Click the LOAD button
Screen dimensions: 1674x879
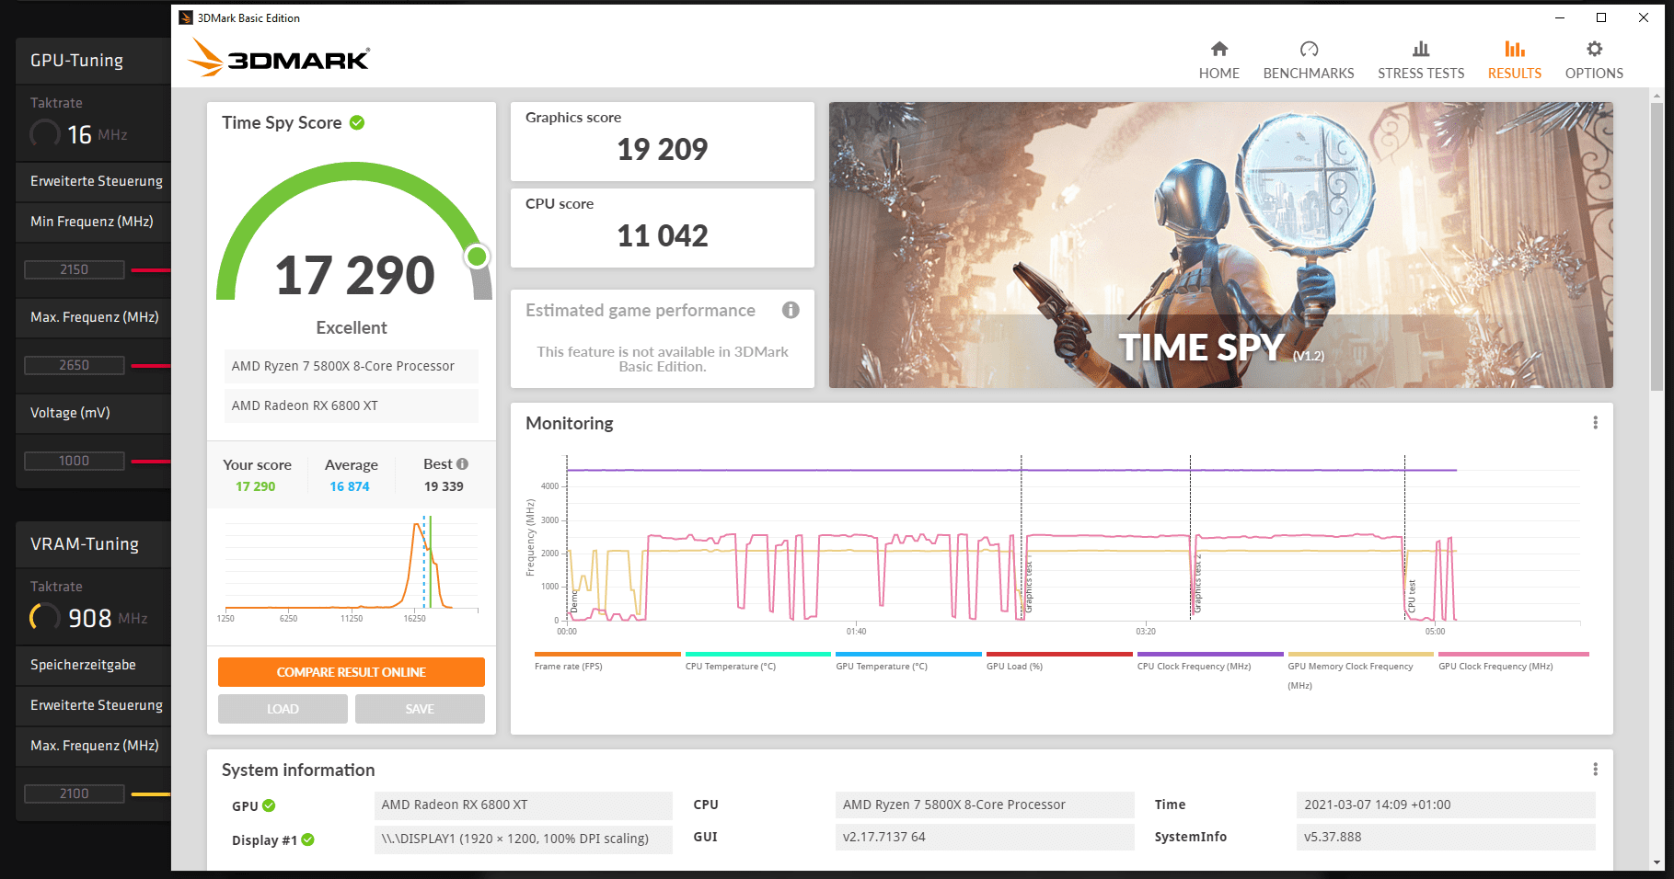(x=283, y=709)
